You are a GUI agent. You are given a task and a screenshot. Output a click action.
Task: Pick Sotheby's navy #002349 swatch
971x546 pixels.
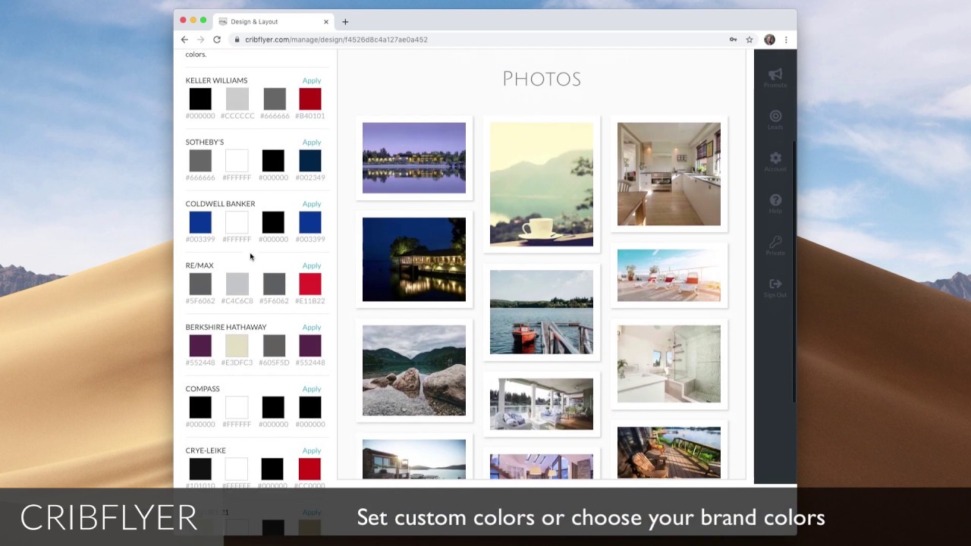point(310,161)
